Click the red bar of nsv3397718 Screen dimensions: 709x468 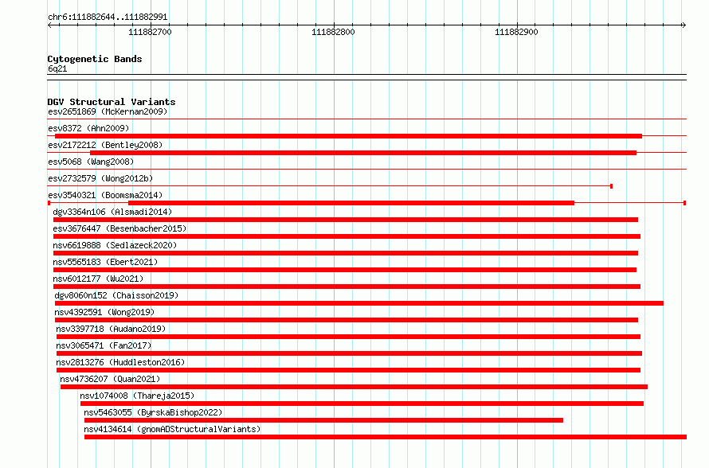(x=349, y=337)
